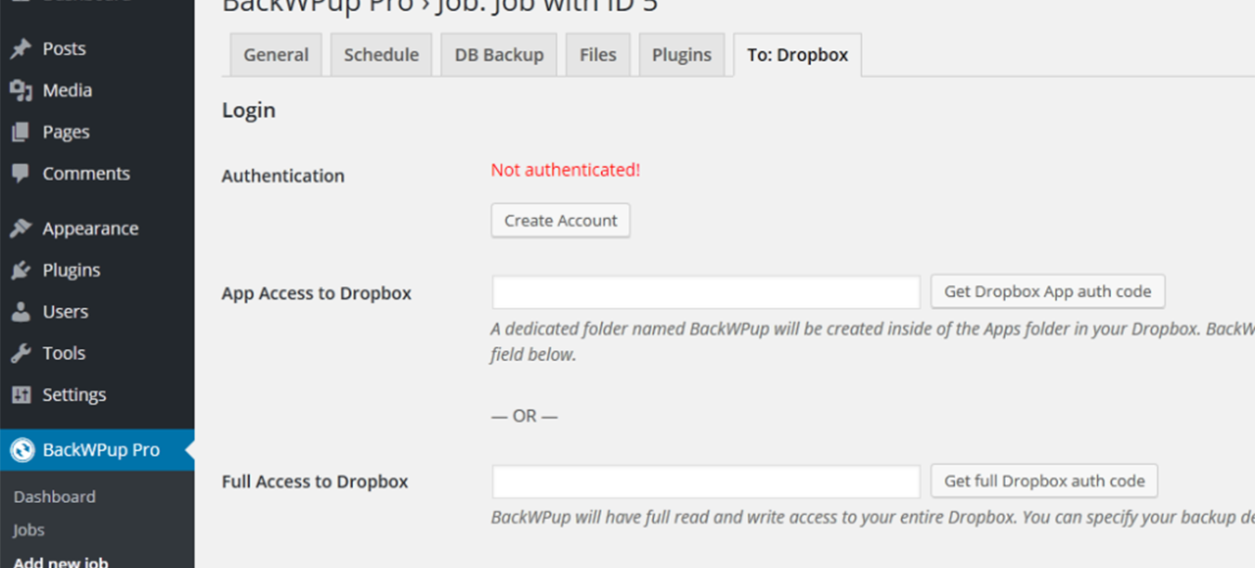
Task: Open Comments using the speech bubble icon
Action: point(20,174)
